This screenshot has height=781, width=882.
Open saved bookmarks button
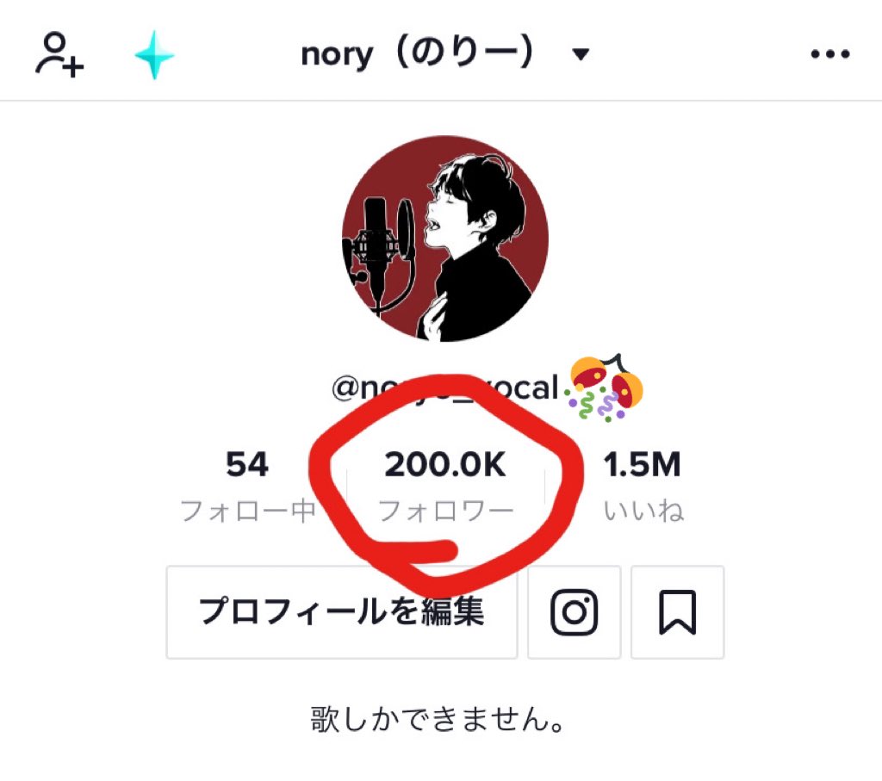tap(677, 611)
